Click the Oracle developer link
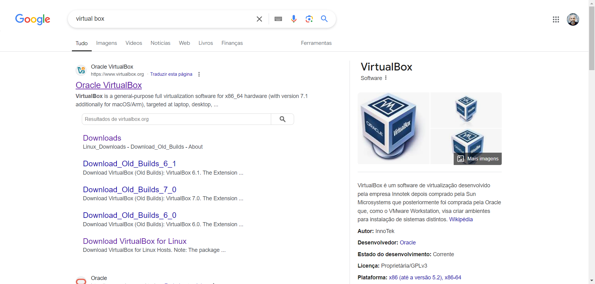595x284 pixels. pyautogui.click(x=408, y=243)
